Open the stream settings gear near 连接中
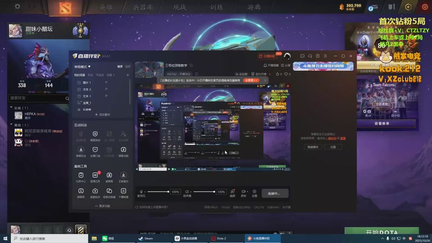 point(254,193)
